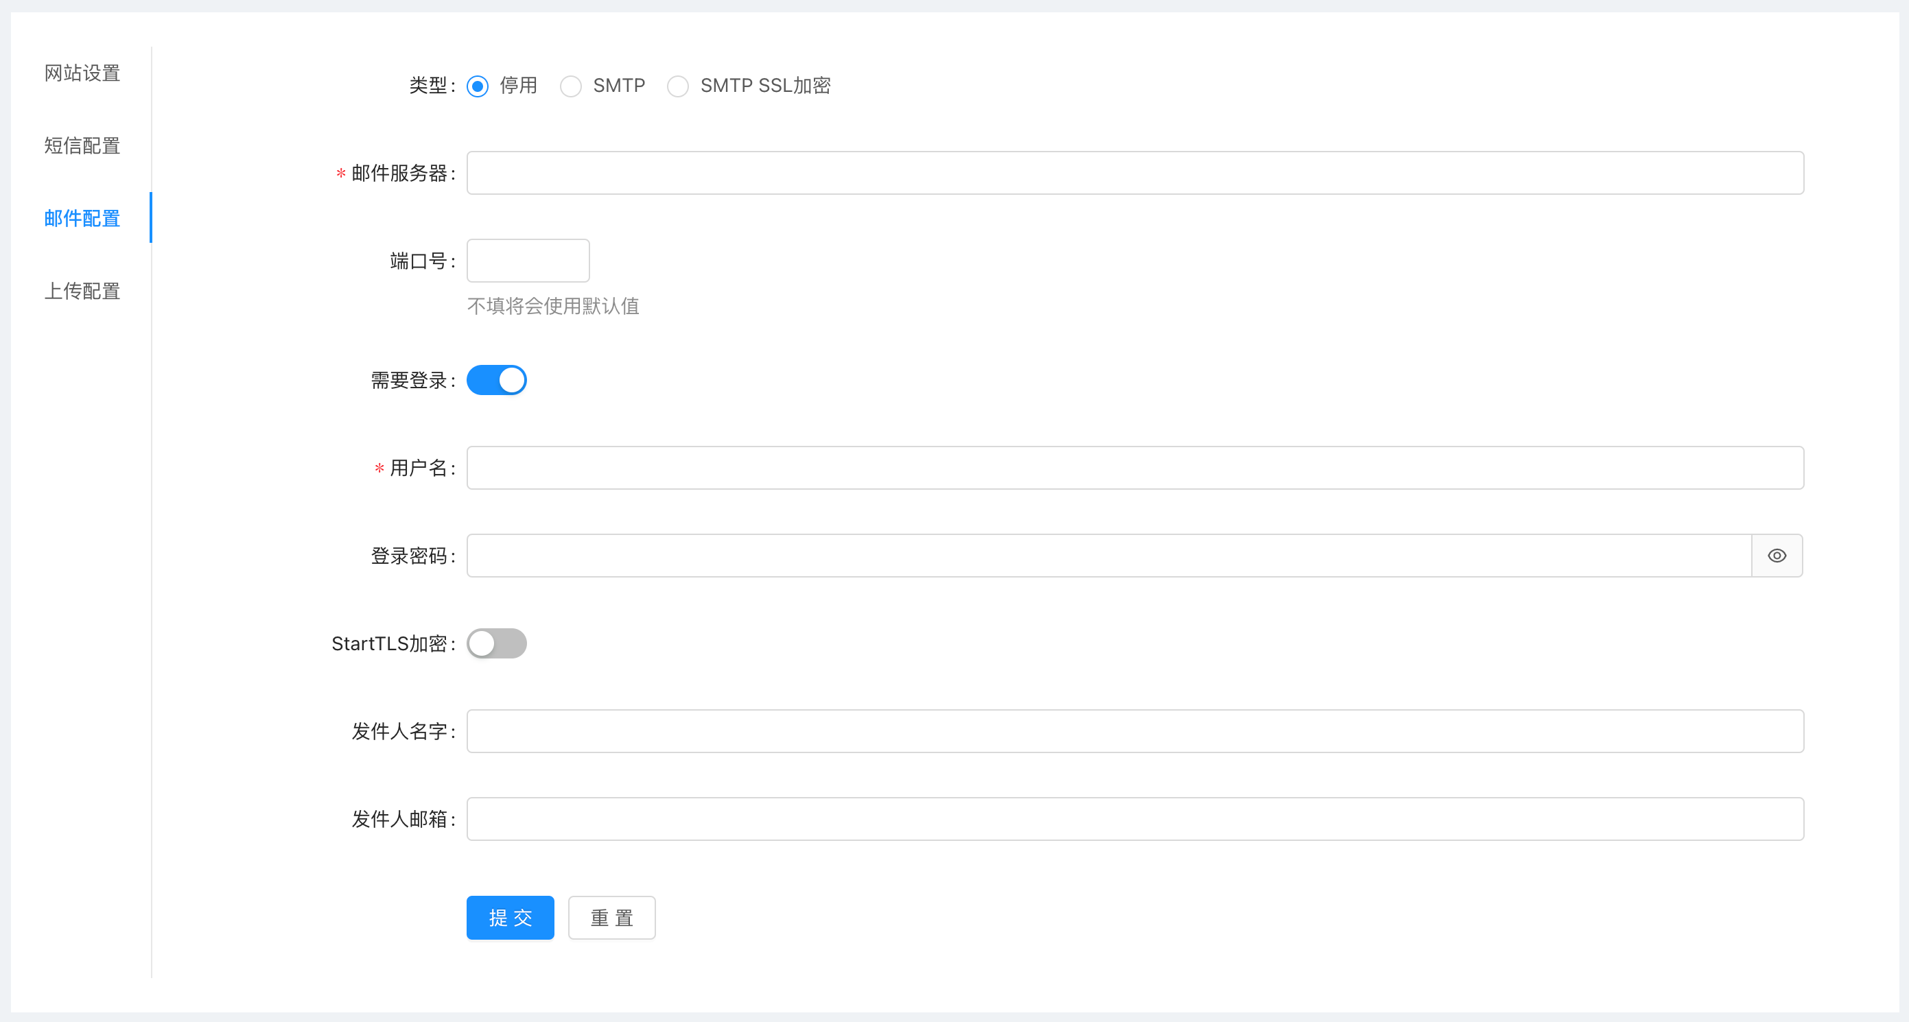Show the login password via eye icon
Image resolution: width=1909 pixels, height=1022 pixels.
(x=1777, y=556)
